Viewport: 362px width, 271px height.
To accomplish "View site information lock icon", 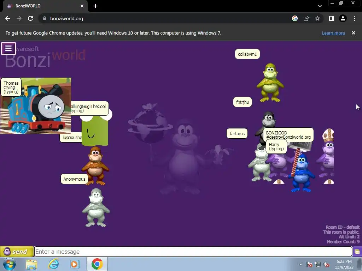I will pyautogui.click(x=44, y=18).
